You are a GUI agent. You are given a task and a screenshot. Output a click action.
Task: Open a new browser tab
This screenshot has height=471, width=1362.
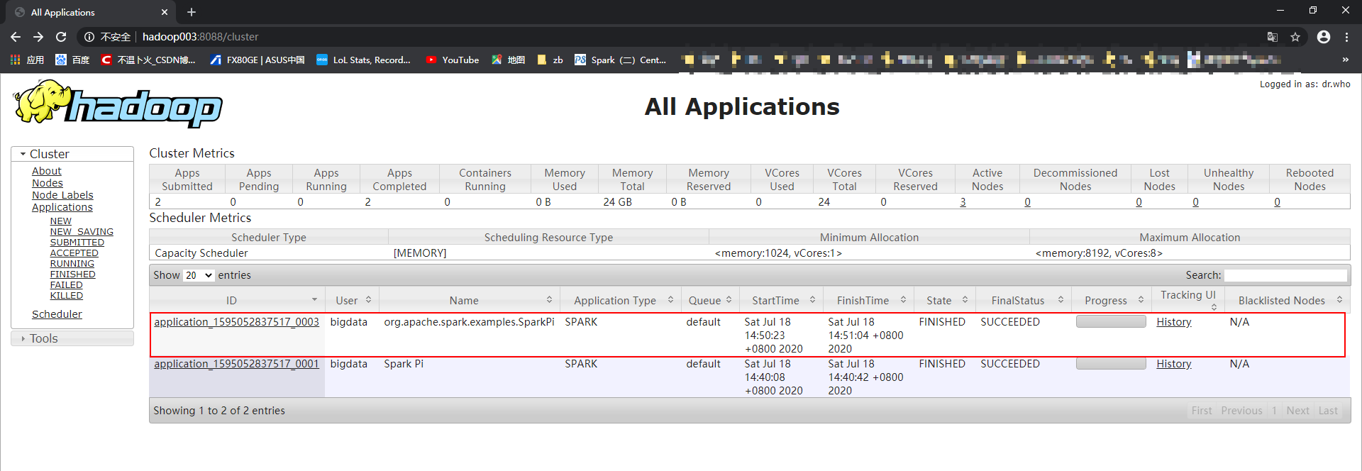click(192, 12)
